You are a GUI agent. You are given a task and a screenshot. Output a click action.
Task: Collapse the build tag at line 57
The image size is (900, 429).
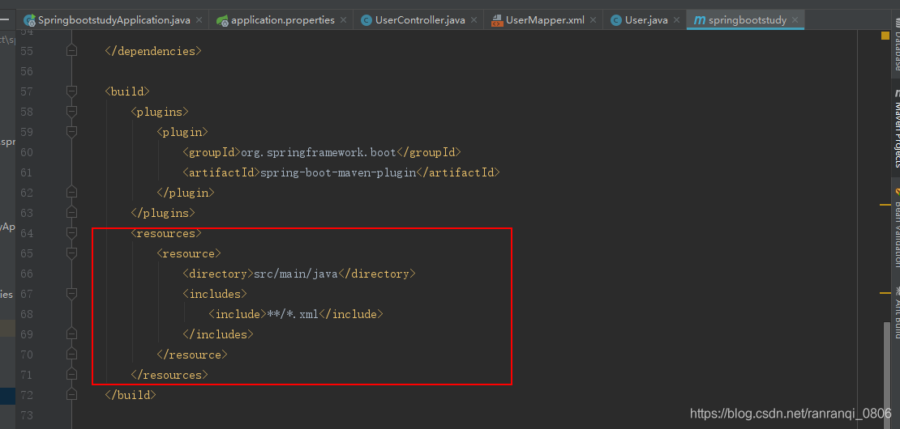(x=71, y=91)
